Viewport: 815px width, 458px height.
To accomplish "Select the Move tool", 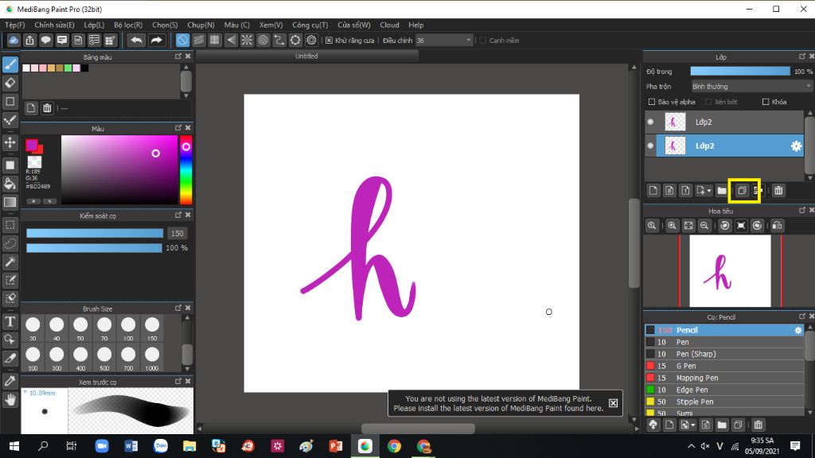I will tap(10, 142).
